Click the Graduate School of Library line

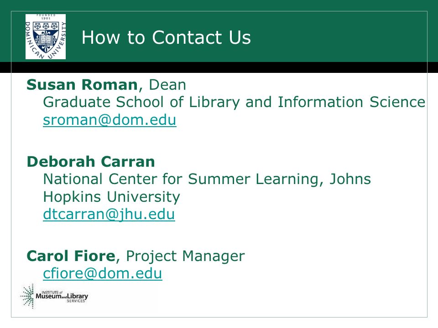tap(234, 102)
